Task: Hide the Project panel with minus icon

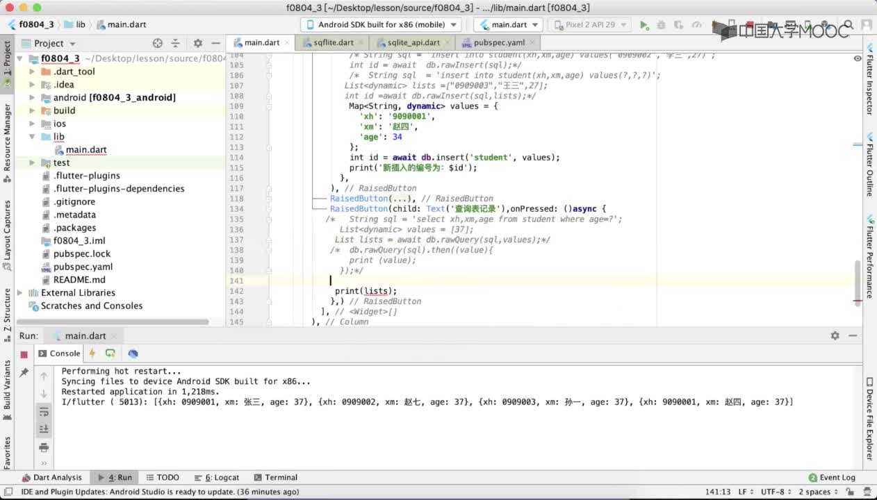Action: pyautogui.click(x=215, y=43)
